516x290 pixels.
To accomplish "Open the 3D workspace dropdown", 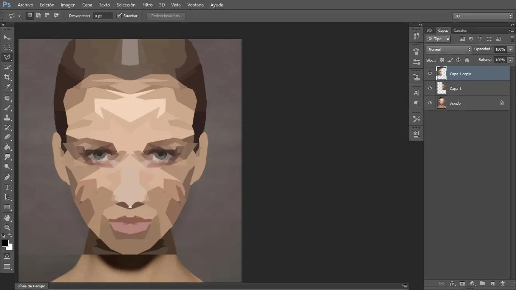I will (483, 16).
